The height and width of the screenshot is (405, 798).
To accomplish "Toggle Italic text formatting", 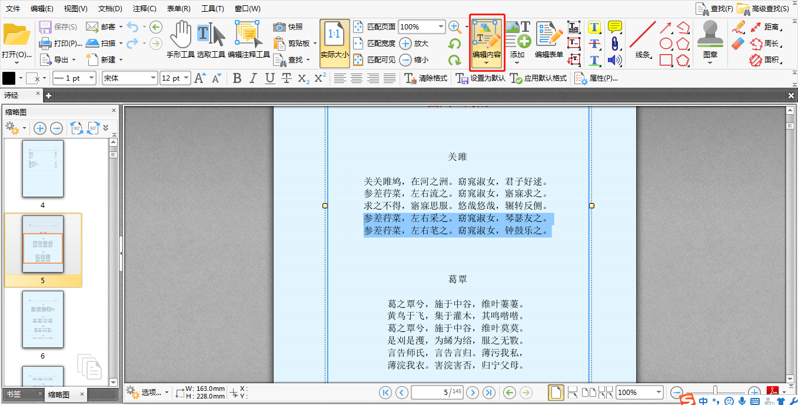I will click(x=254, y=78).
